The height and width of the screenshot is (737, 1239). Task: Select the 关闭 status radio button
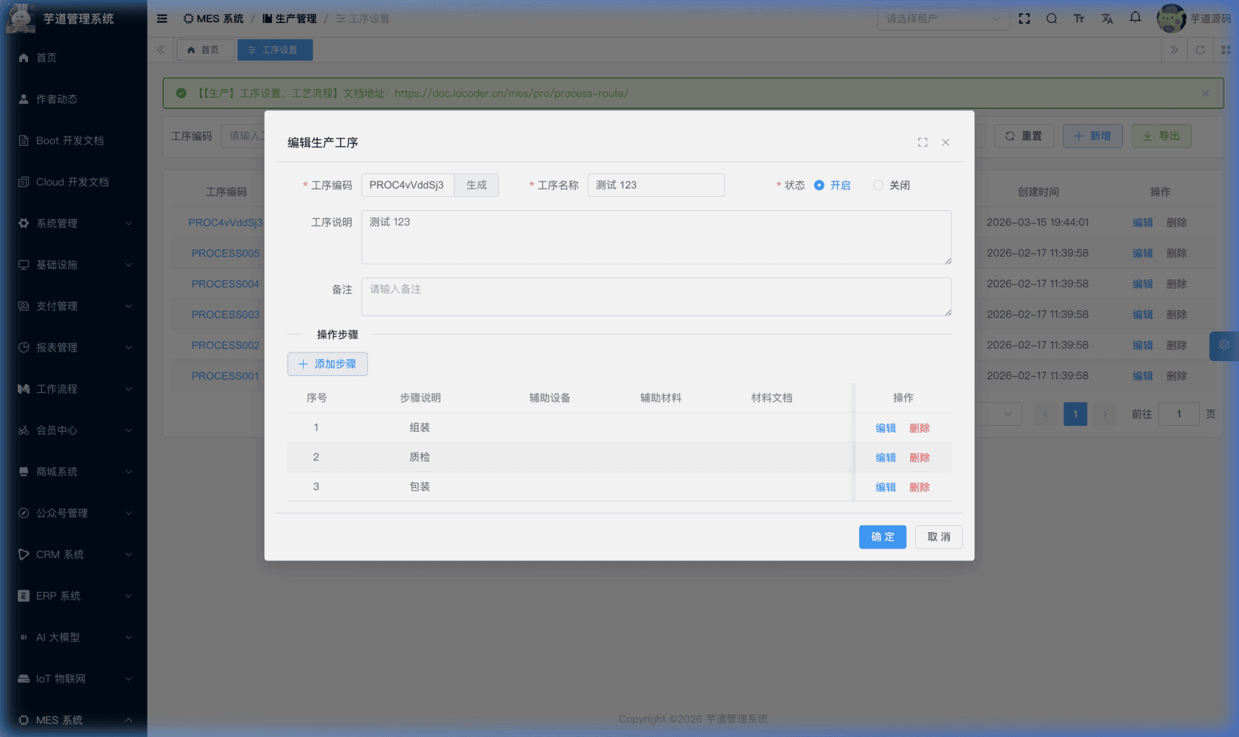[878, 185]
